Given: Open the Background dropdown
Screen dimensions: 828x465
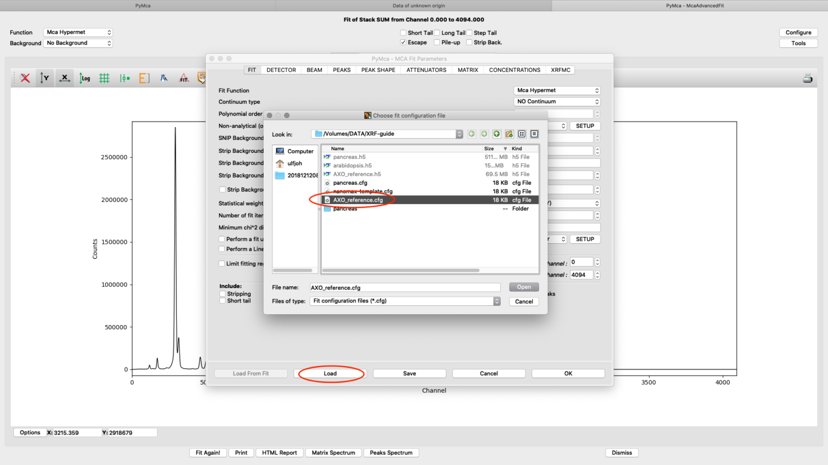Looking at the screenshot, I should pos(78,43).
